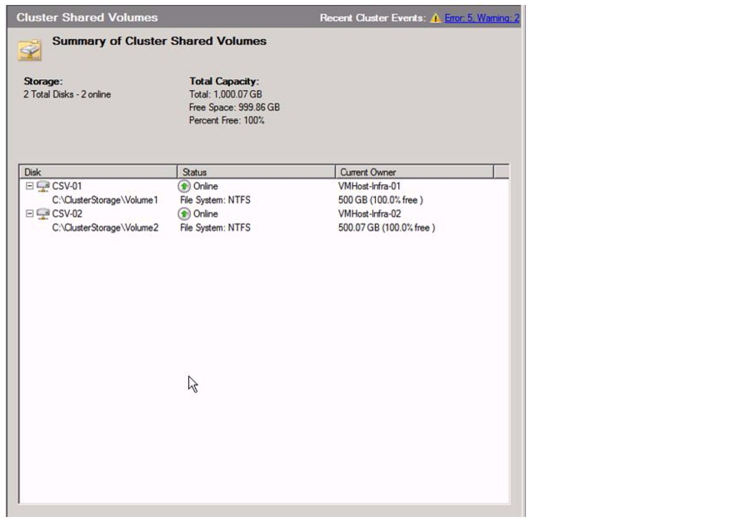Viewport: 750px width, 522px height.
Task: Click the Free Space: 999.86 GB text
Action: (234, 108)
